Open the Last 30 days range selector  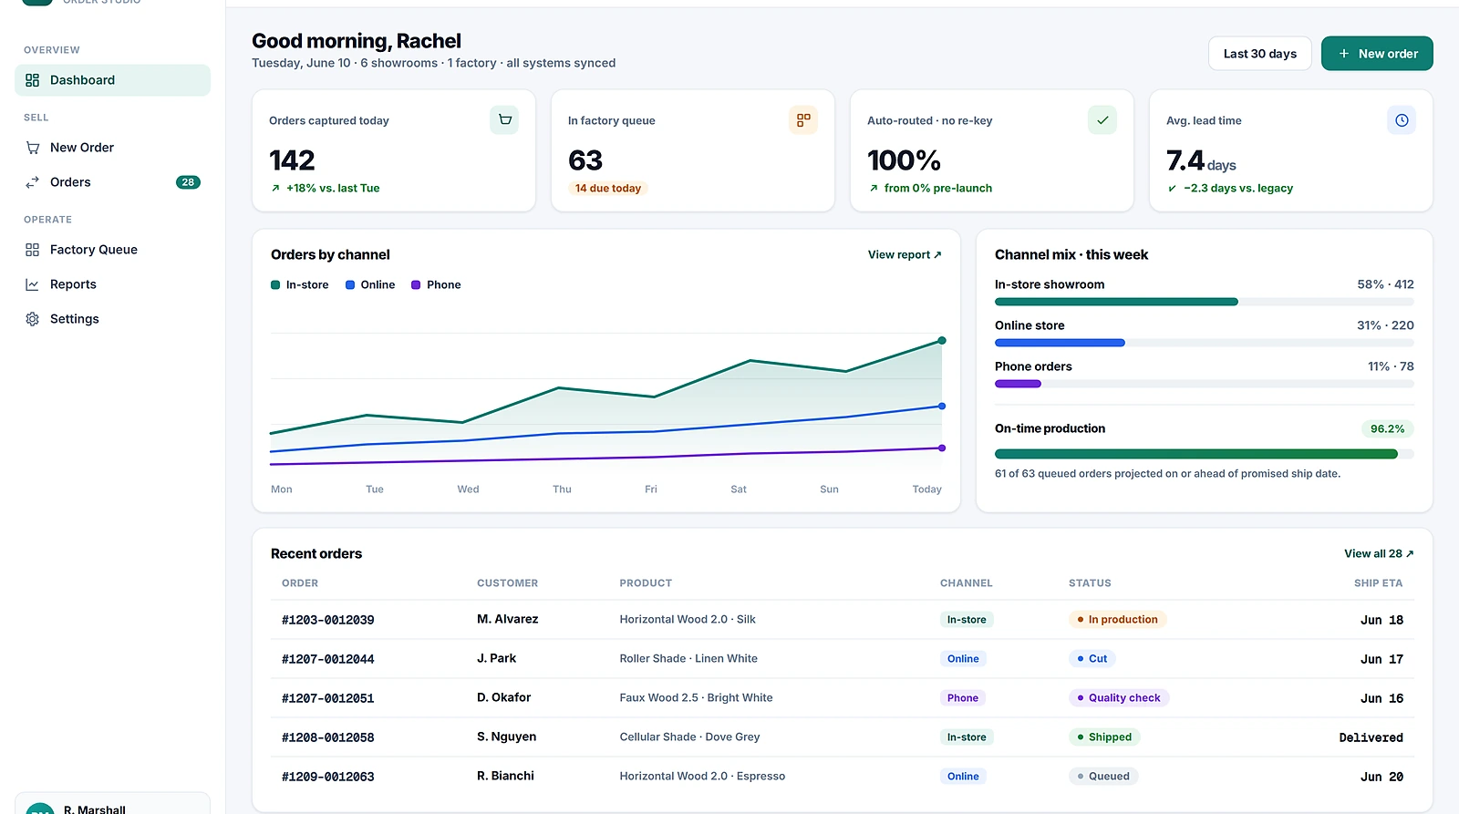tap(1260, 54)
